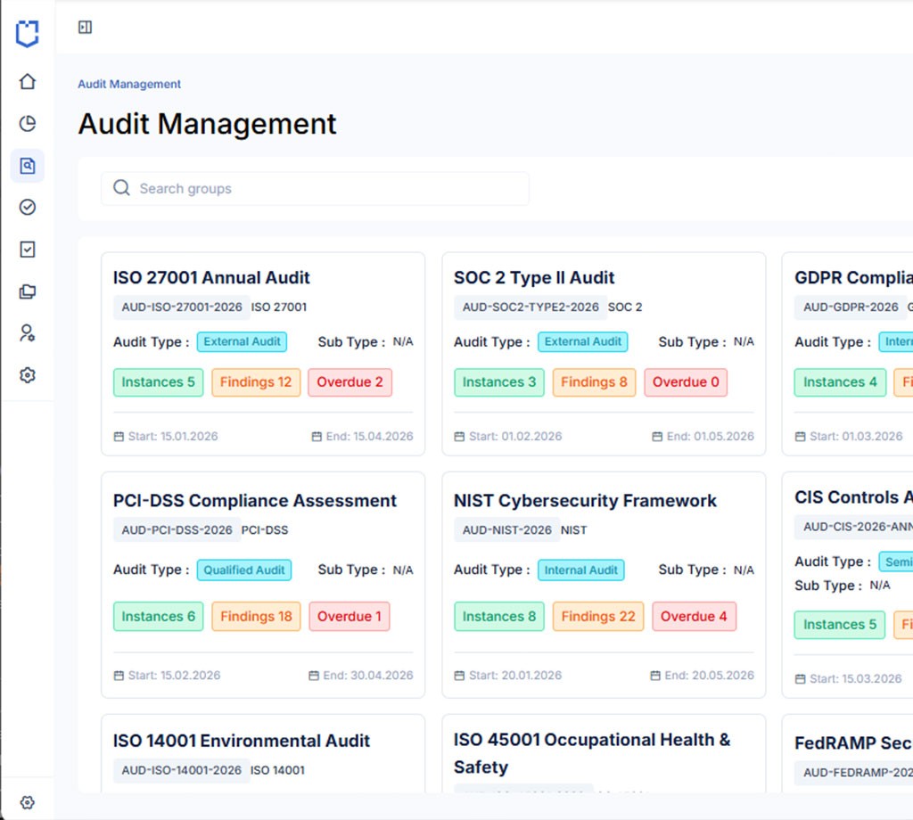The width and height of the screenshot is (913, 820).
Task: Open ISO 45001 Occupational Health & Safety card
Action: 604,754
